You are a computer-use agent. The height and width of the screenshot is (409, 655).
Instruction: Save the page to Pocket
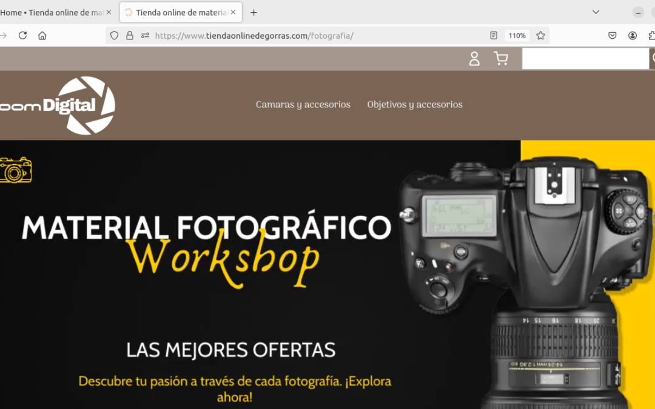click(613, 35)
